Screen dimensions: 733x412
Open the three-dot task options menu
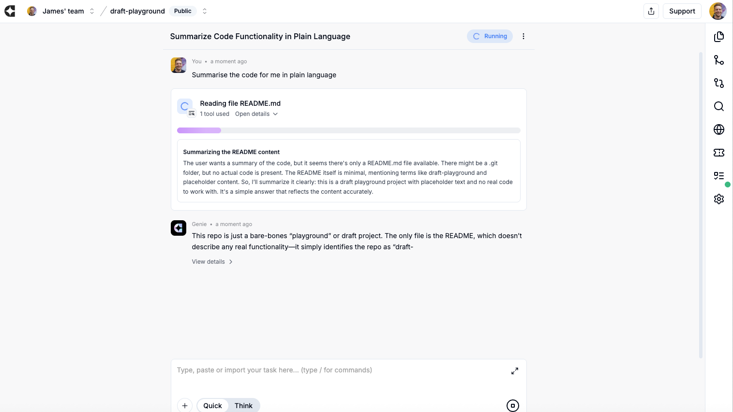pyautogui.click(x=524, y=36)
